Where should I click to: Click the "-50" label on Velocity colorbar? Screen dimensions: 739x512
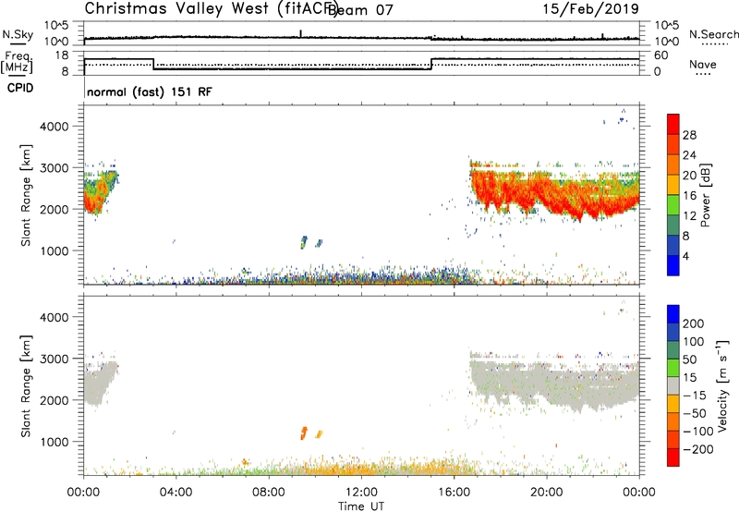[695, 413]
